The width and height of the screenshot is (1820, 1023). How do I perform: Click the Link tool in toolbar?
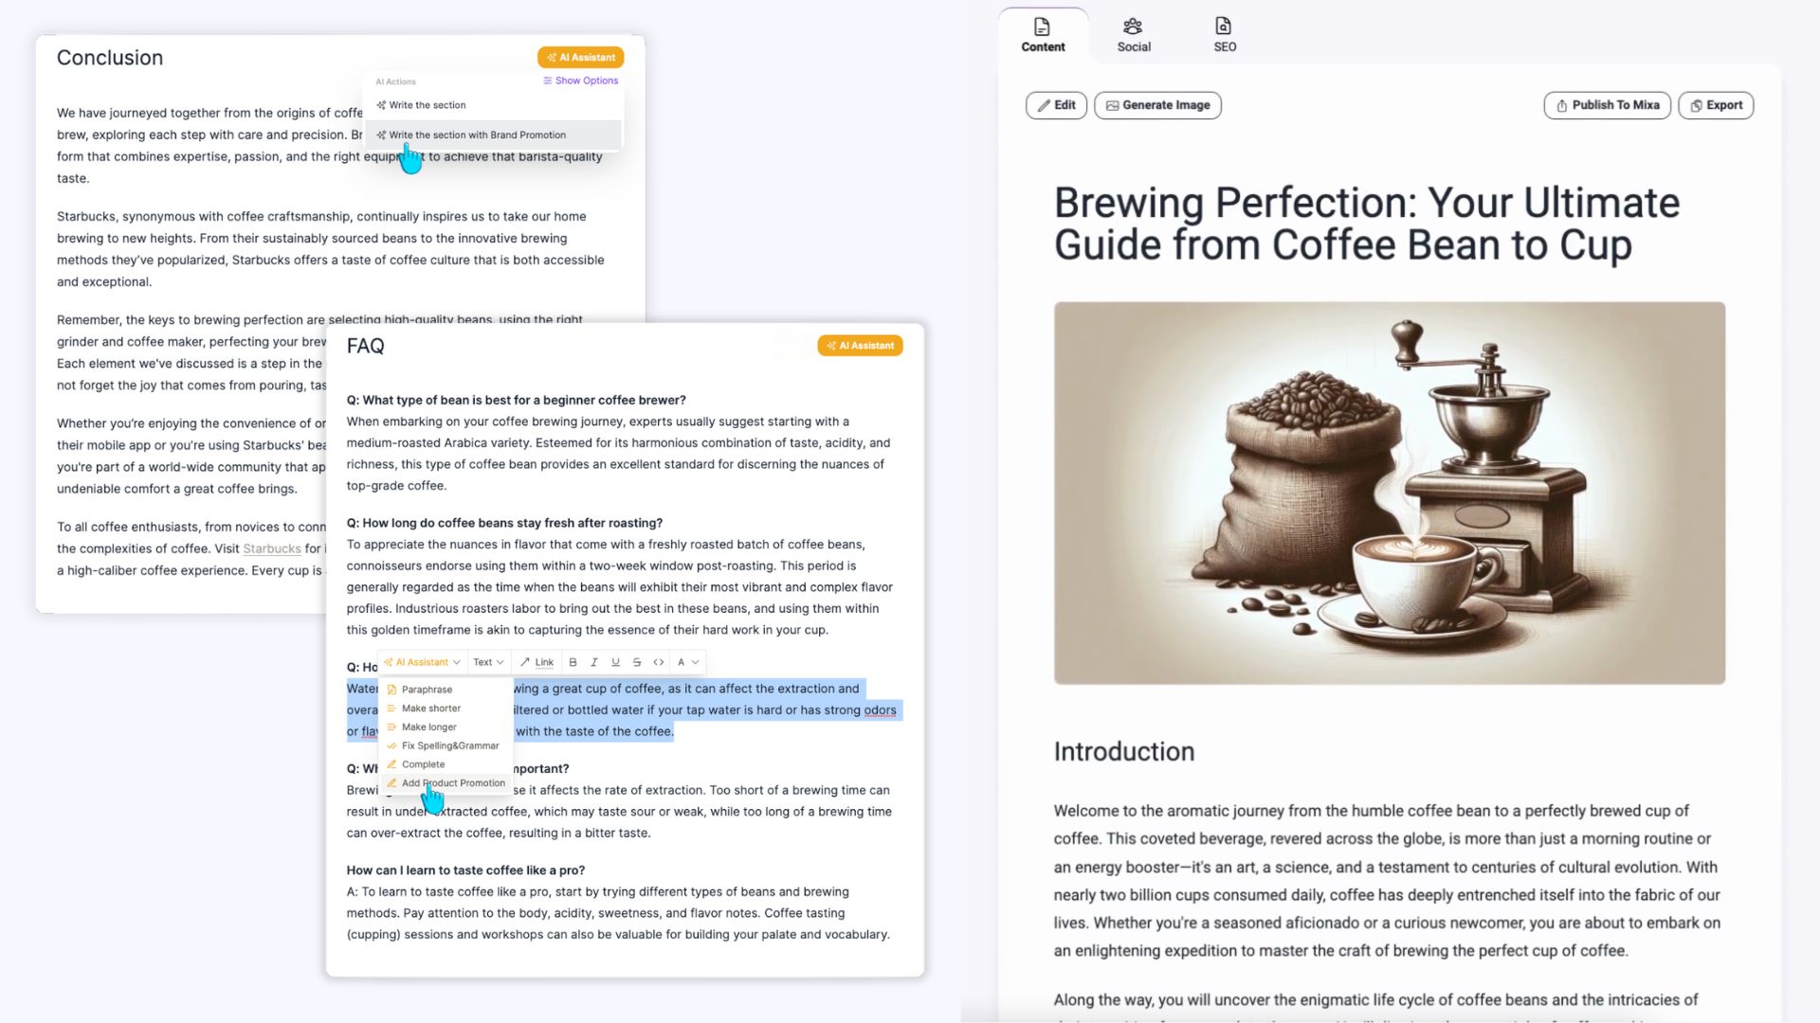pos(537,662)
